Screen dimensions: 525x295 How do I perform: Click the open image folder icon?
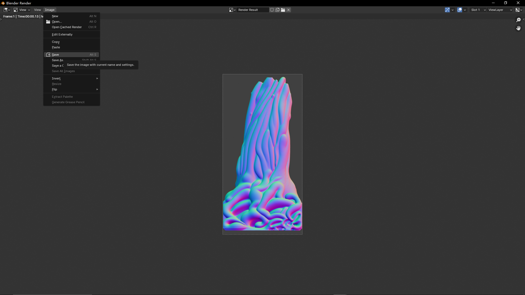[x=283, y=10]
